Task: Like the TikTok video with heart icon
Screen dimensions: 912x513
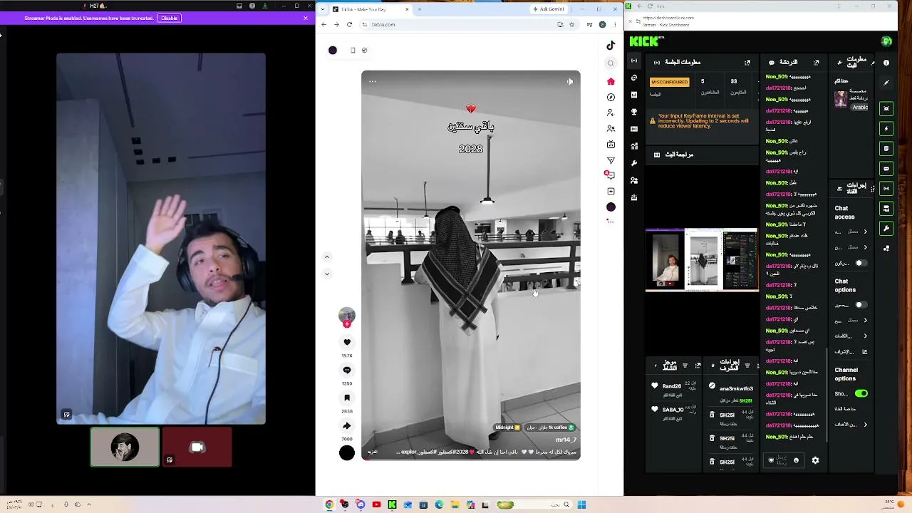Action: 347,342
